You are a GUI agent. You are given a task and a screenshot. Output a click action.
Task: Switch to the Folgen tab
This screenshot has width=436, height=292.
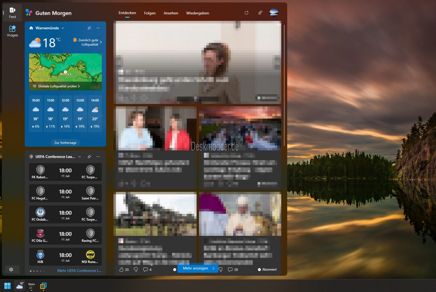[x=150, y=13]
